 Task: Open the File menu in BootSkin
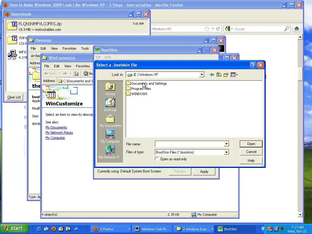(98, 57)
